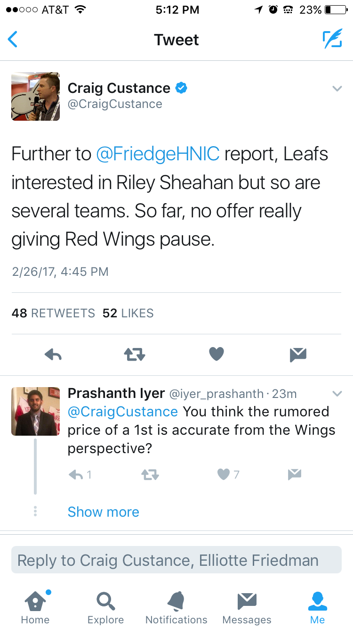Expand thread with Show more
This screenshot has width=353, height=629.
coord(104,512)
